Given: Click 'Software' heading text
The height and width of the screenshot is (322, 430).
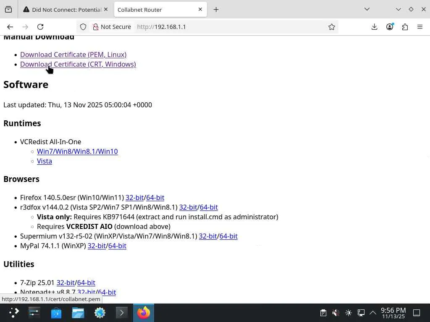Looking at the screenshot, I should (x=26, y=85).
